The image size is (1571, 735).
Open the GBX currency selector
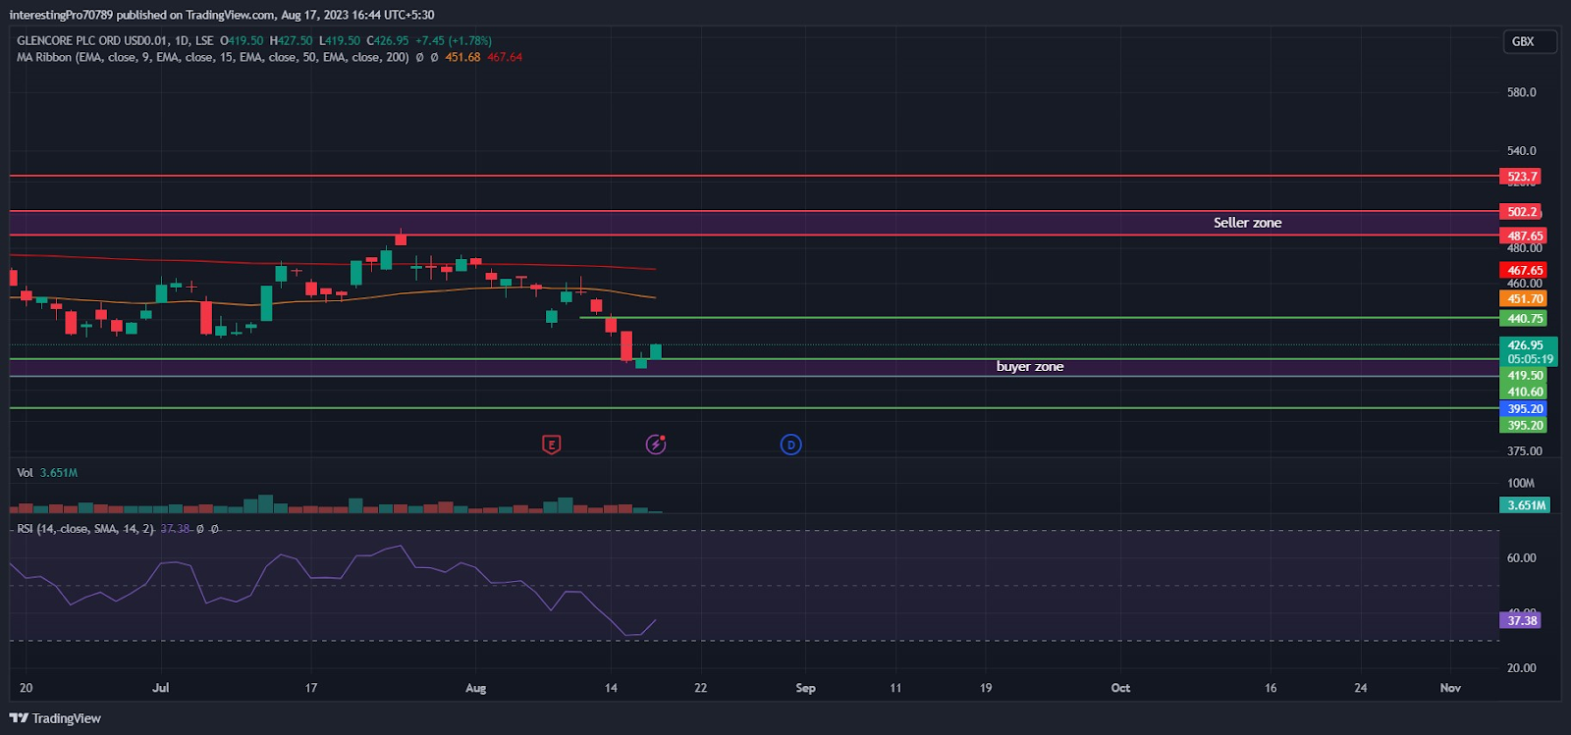click(1530, 41)
